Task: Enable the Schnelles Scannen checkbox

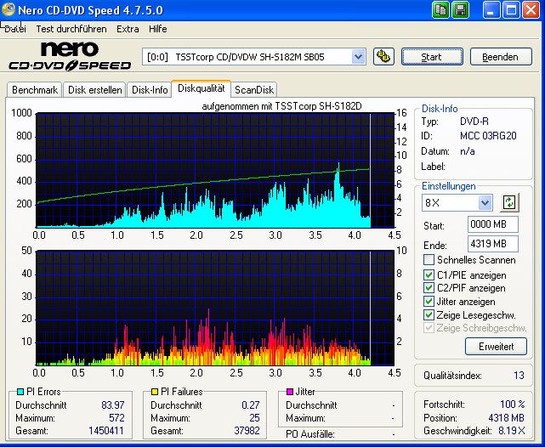Action: point(429,260)
